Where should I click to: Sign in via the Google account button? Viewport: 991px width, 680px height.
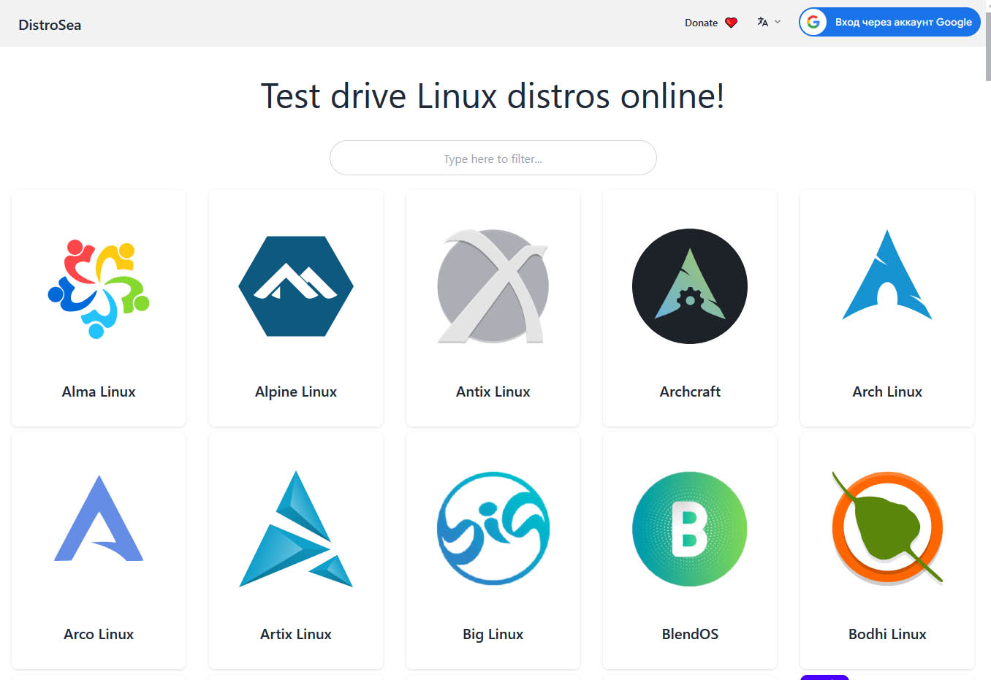[x=889, y=22]
